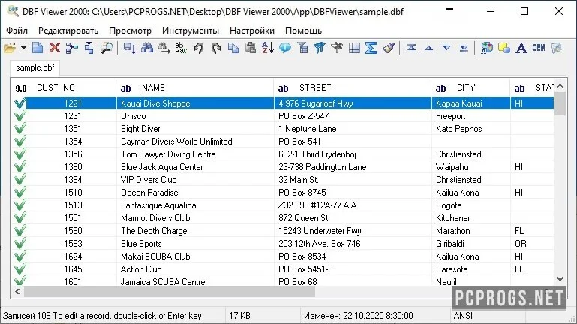Click the vertical scrollbar up arrow
The height and width of the screenshot is (324, 577).
[x=560, y=85]
